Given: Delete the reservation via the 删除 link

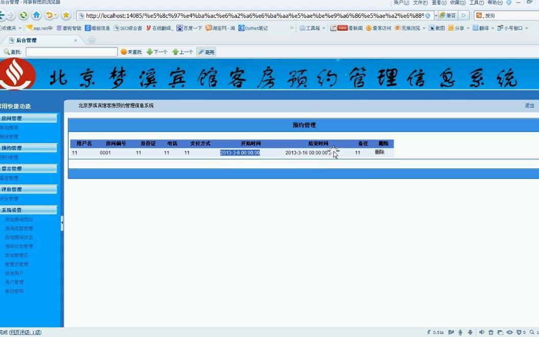Looking at the screenshot, I should coord(380,152).
